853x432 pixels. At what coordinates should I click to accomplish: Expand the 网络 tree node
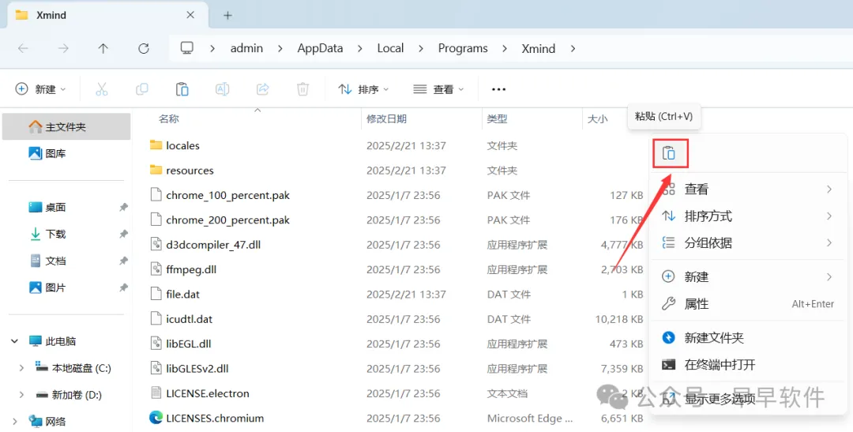(15, 421)
